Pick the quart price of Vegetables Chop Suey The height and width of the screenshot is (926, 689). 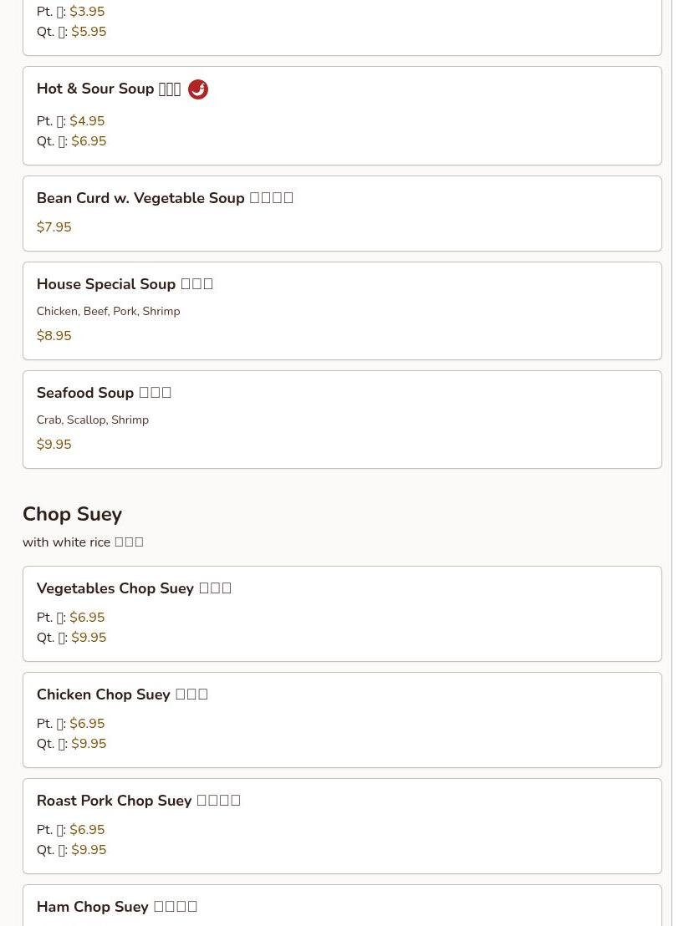[89, 638]
